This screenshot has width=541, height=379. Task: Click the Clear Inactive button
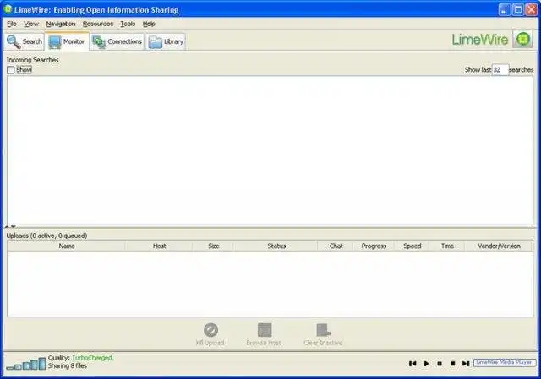coord(323,334)
